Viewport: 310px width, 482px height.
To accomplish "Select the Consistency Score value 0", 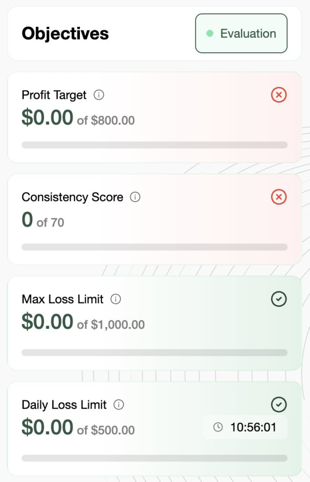I will (x=27, y=220).
